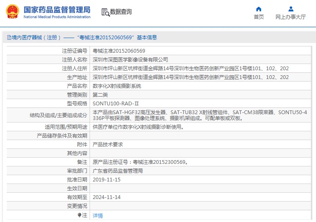Open the 首页 link
Image resolution: width=316 pixels, height=222 pixels.
259,17
